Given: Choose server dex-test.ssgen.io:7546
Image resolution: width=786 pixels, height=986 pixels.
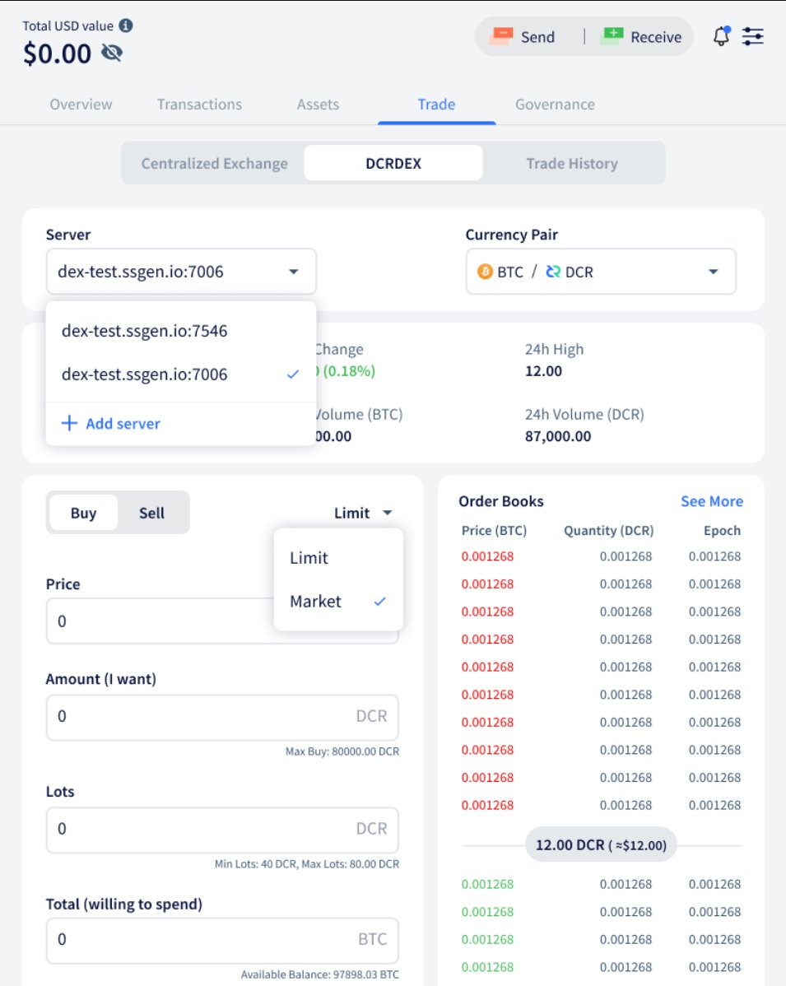Looking at the screenshot, I should pyautogui.click(x=181, y=331).
